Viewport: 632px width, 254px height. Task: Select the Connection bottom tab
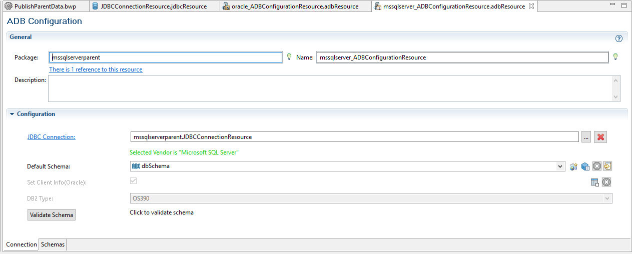pyautogui.click(x=22, y=244)
